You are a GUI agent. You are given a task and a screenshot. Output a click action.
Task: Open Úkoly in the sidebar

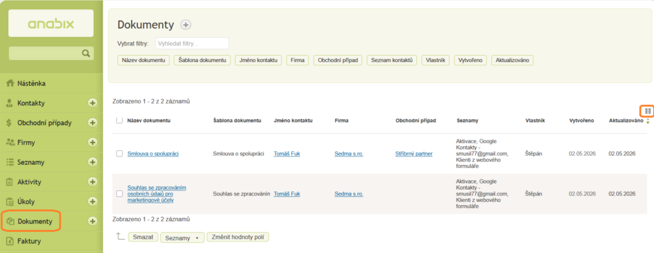(x=26, y=202)
